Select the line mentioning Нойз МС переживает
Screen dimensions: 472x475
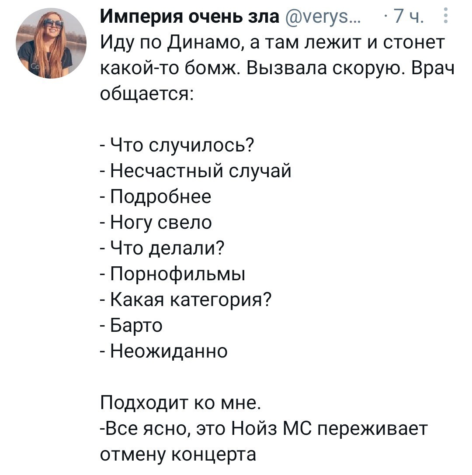[x=264, y=429]
